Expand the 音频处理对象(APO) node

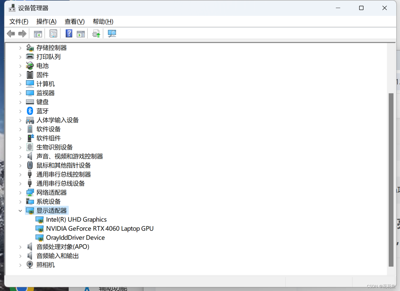(20, 247)
